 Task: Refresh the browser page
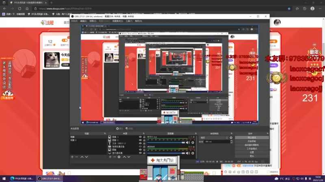tap(19, 8)
